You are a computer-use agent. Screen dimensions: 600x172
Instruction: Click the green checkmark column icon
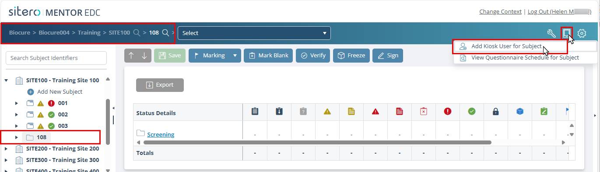coord(471,111)
